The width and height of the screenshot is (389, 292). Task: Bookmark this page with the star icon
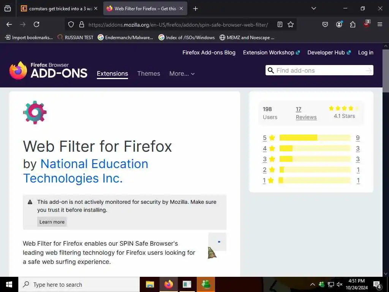291,24
